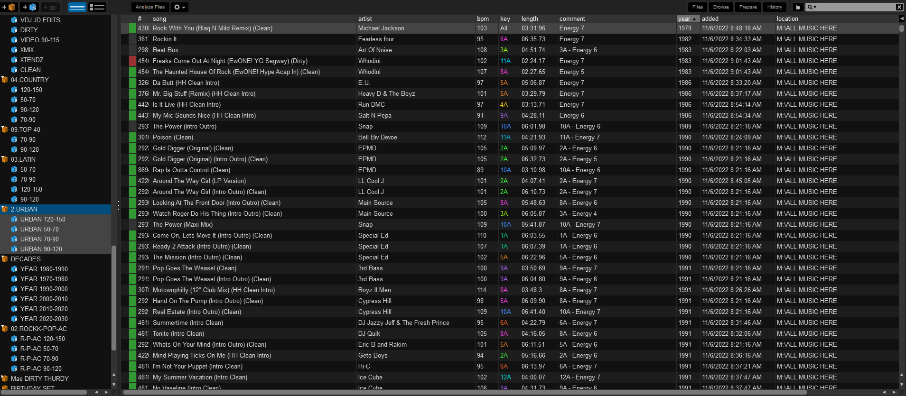Screen dimensions: 906x396
Task: Sort list by year column header
Action: [x=688, y=19]
